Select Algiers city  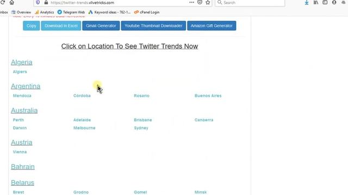click(x=20, y=71)
